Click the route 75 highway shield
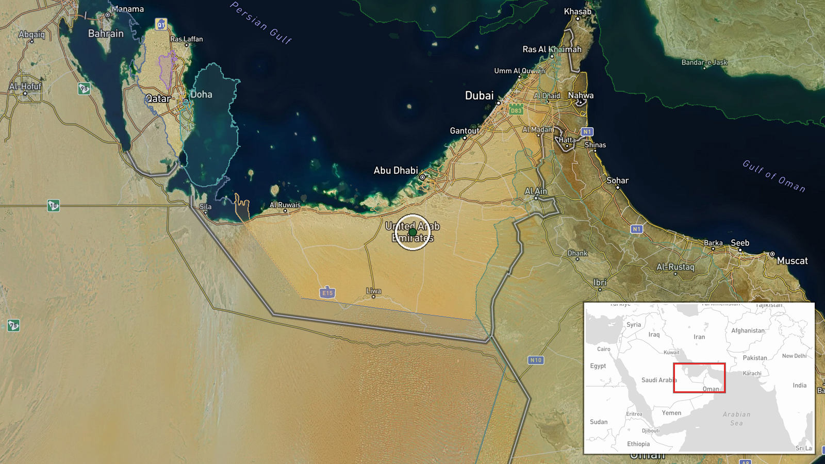 pyautogui.click(x=13, y=325)
